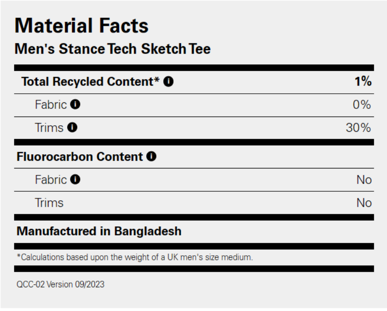Click Trims label under Total Recycled Content
The height and width of the screenshot is (311, 387).
49,128
